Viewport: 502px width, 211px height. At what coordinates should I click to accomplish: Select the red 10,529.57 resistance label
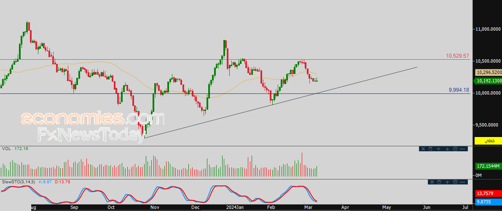tap(458, 56)
